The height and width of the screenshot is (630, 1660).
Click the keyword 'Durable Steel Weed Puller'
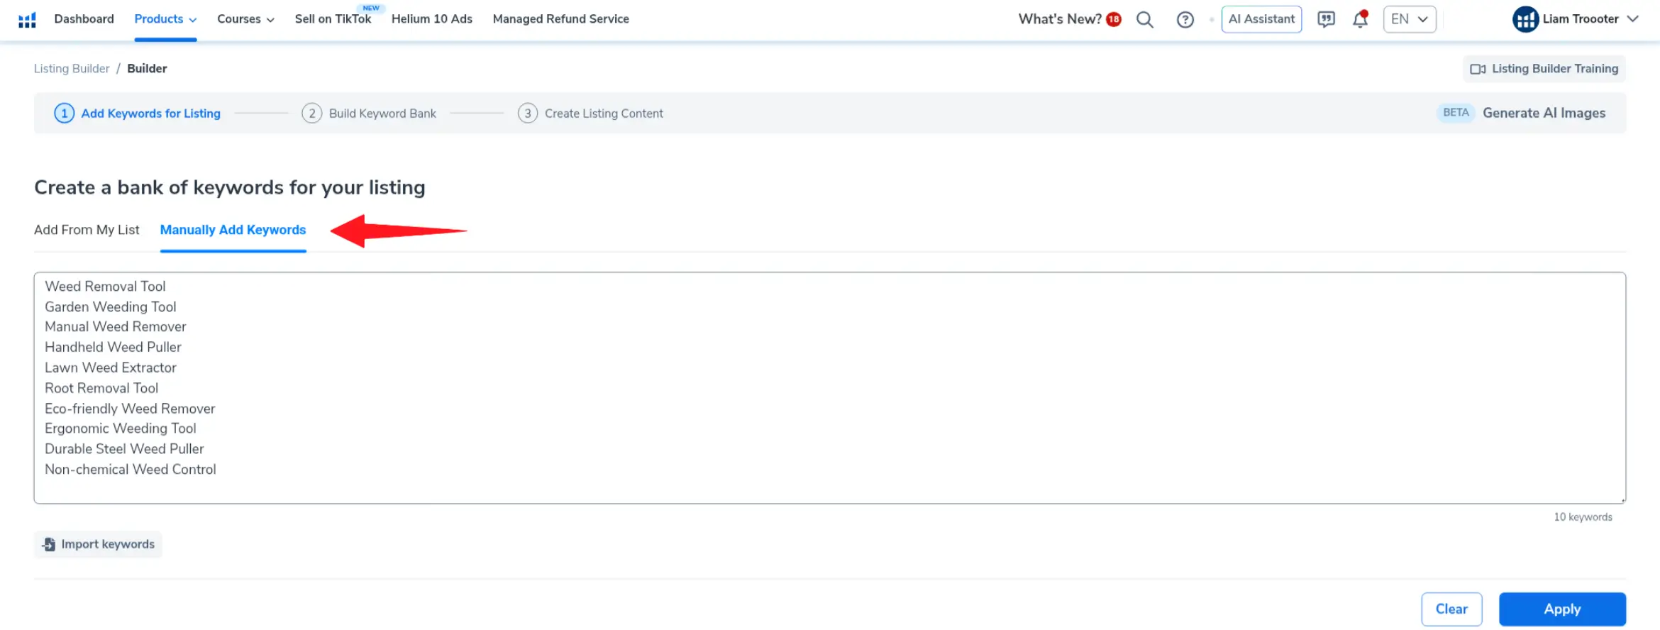124,449
